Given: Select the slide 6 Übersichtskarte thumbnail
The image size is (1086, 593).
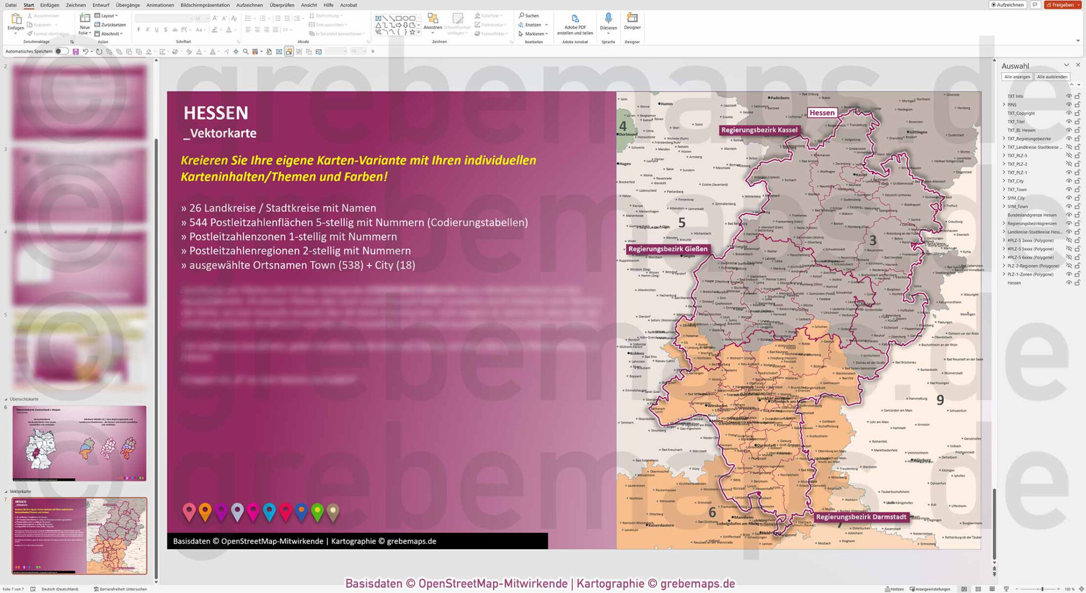Looking at the screenshot, I should 80,444.
